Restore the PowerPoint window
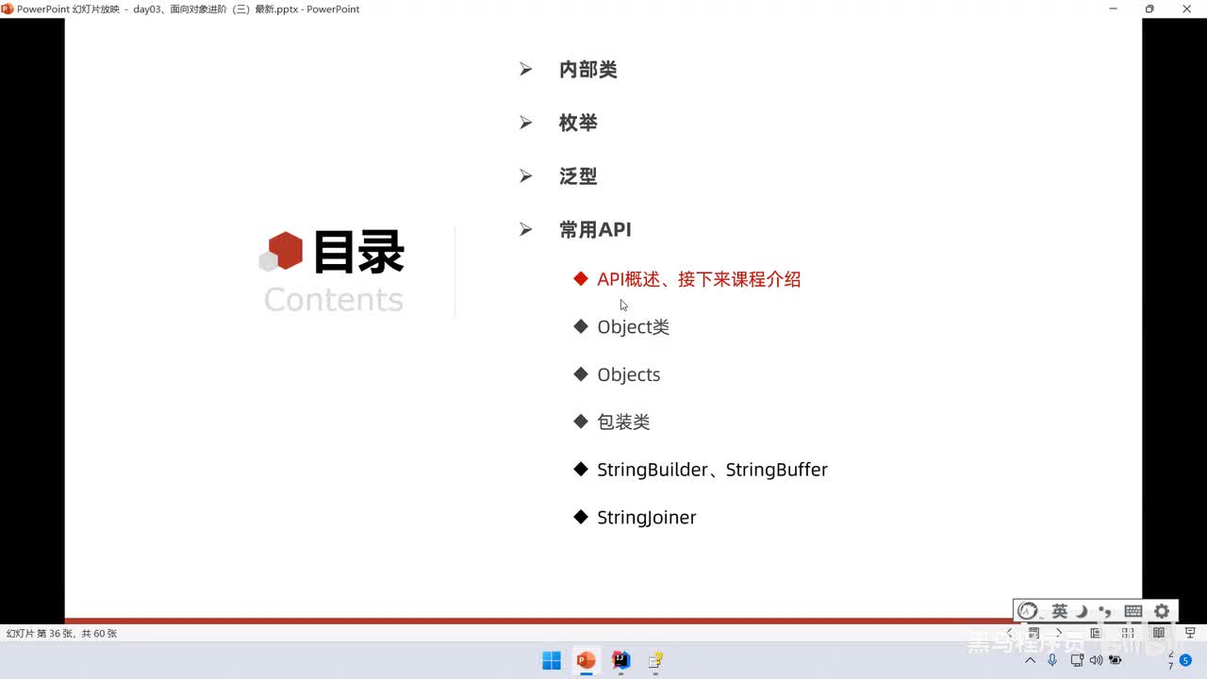The image size is (1207, 679). tap(1149, 8)
